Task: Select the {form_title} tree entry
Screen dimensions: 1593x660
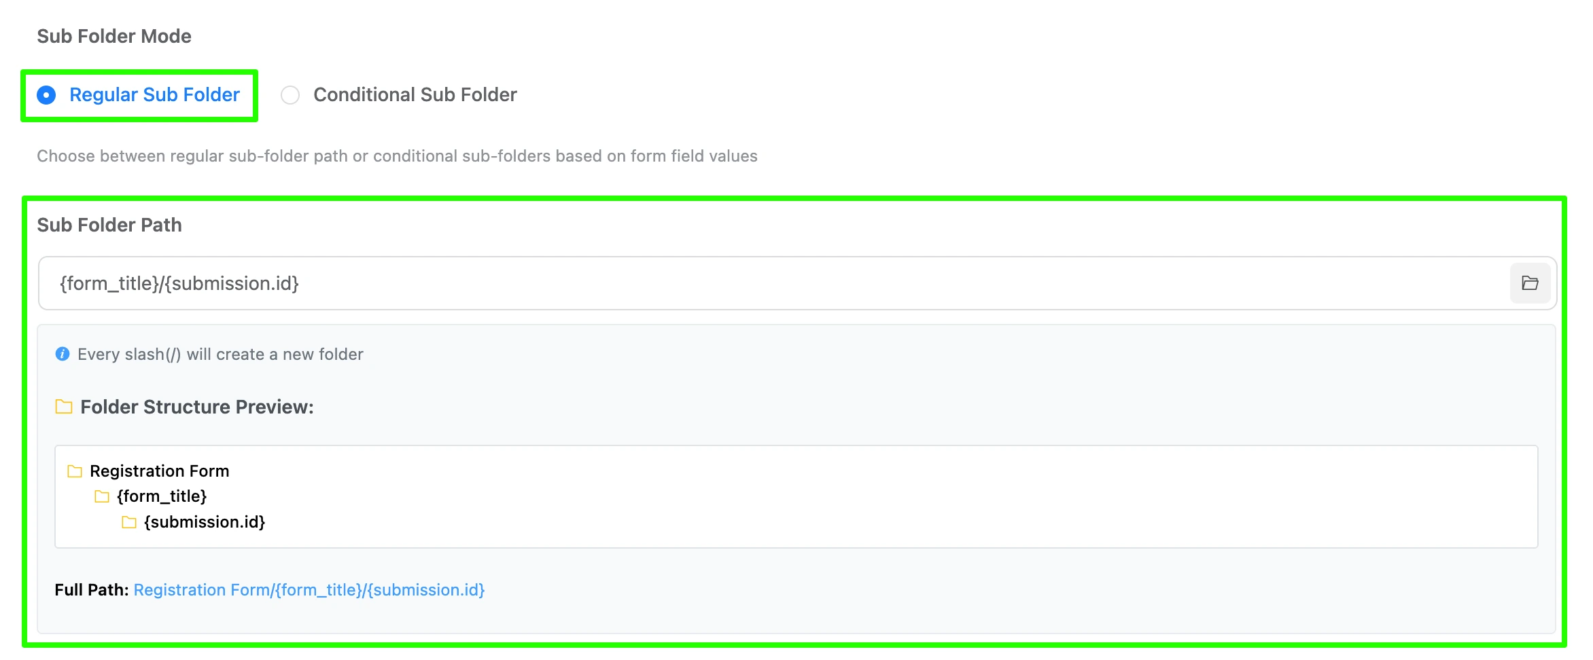Action: click(162, 496)
